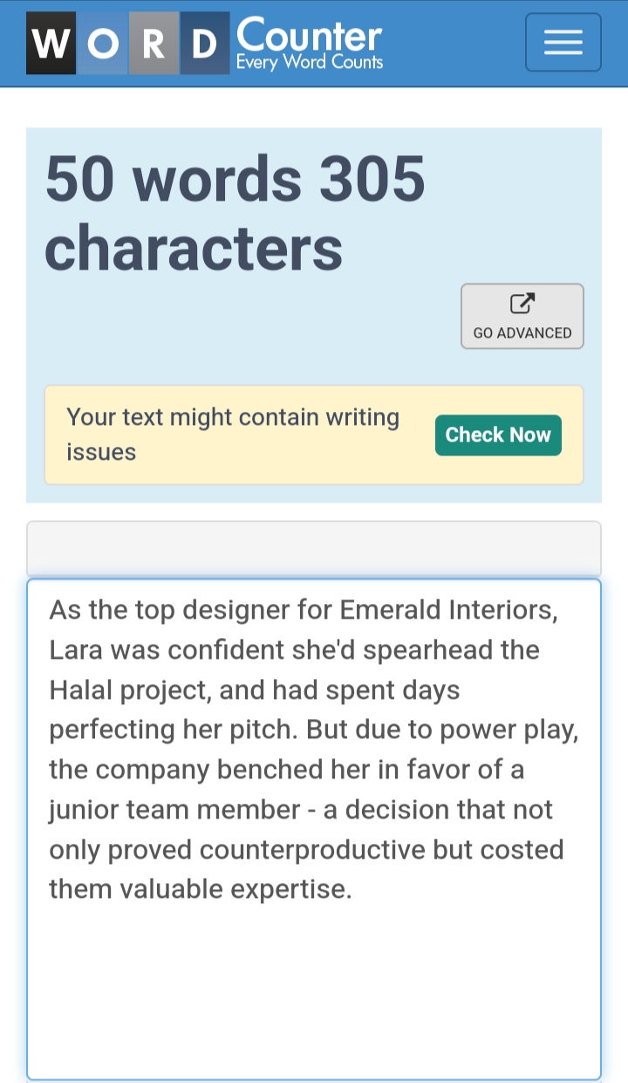Click the gray R tile in the logo
This screenshot has width=628, height=1083.
(154, 43)
